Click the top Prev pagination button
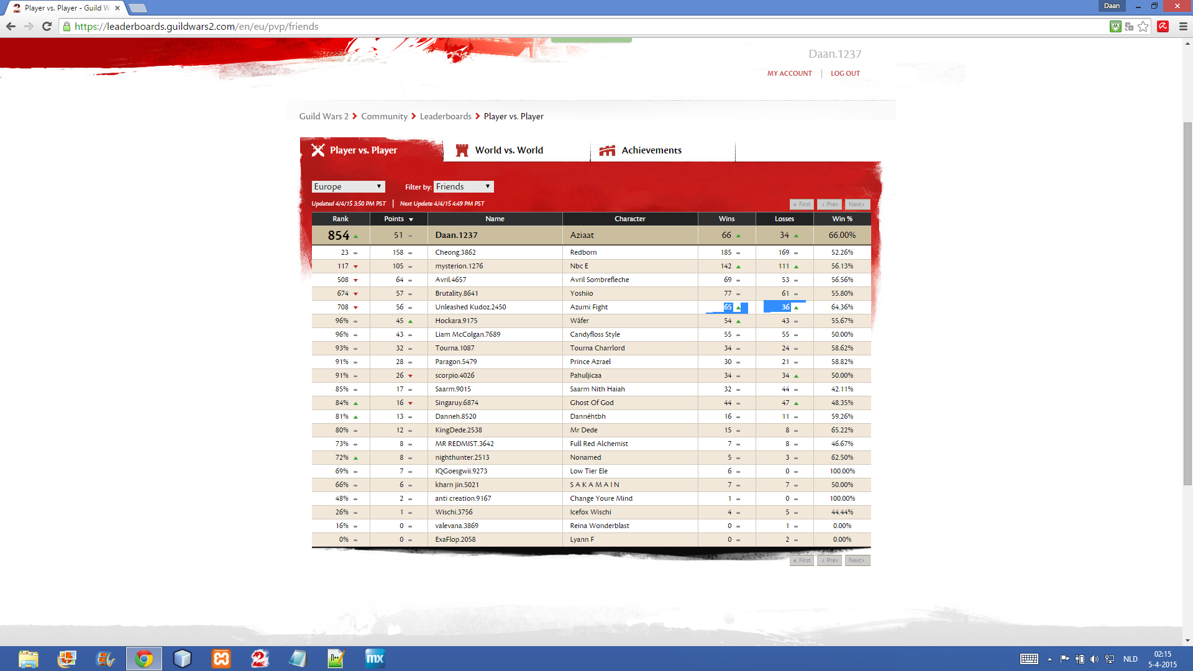Image resolution: width=1193 pixels, height=671 pixels. pos(830,204)
